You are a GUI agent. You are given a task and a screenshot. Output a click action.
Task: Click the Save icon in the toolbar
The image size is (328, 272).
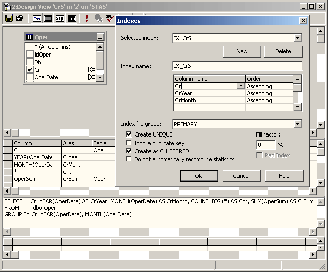9,18
